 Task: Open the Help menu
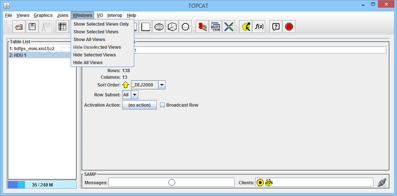(x=131, y=15)
